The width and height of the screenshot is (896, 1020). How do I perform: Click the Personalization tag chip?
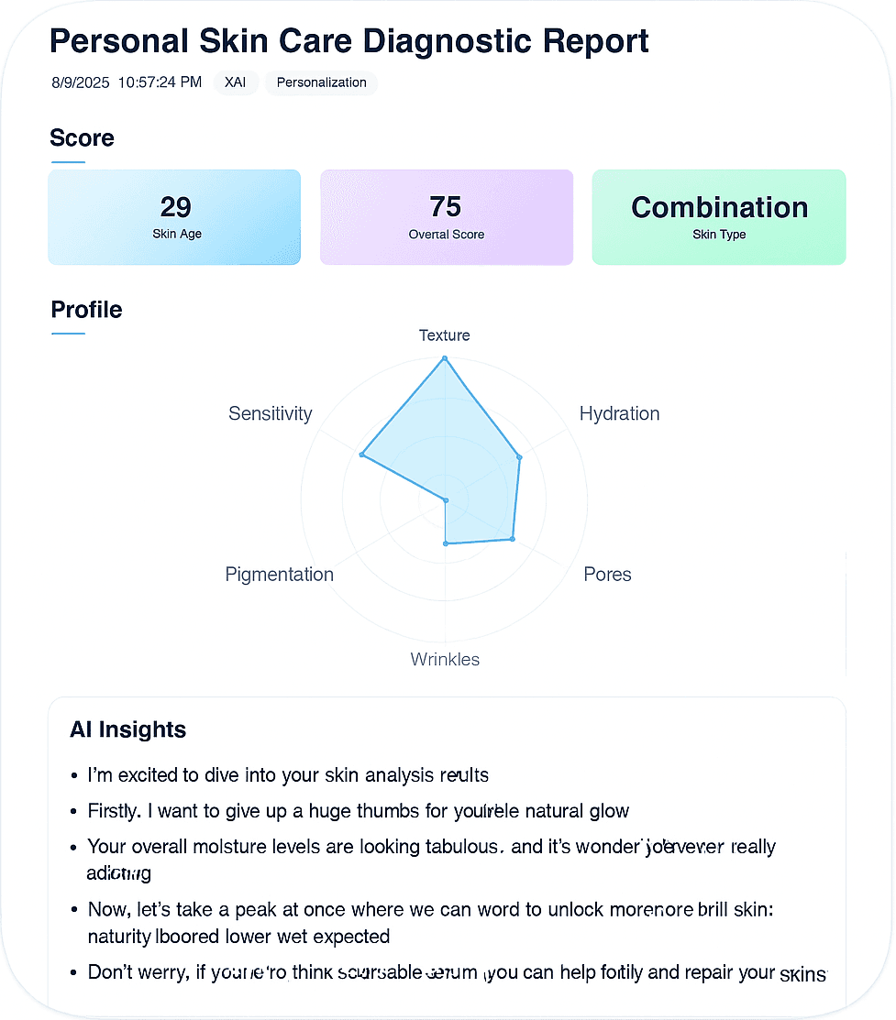(x=321, y=82)
